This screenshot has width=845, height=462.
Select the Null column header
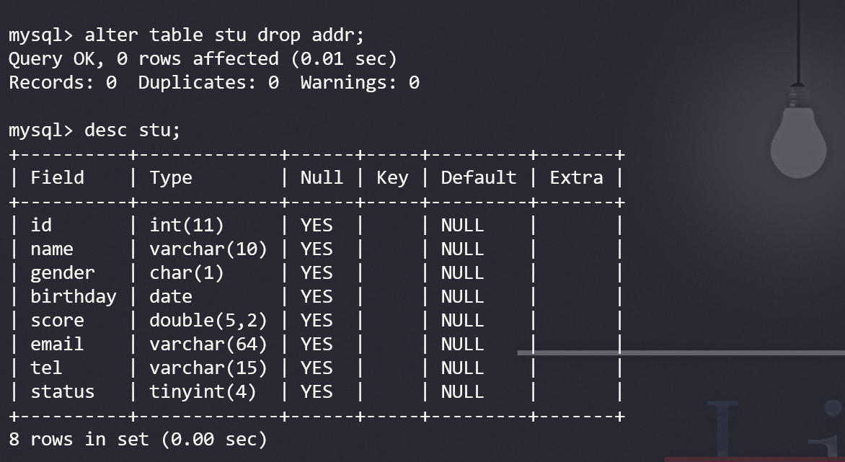(322, 177)
